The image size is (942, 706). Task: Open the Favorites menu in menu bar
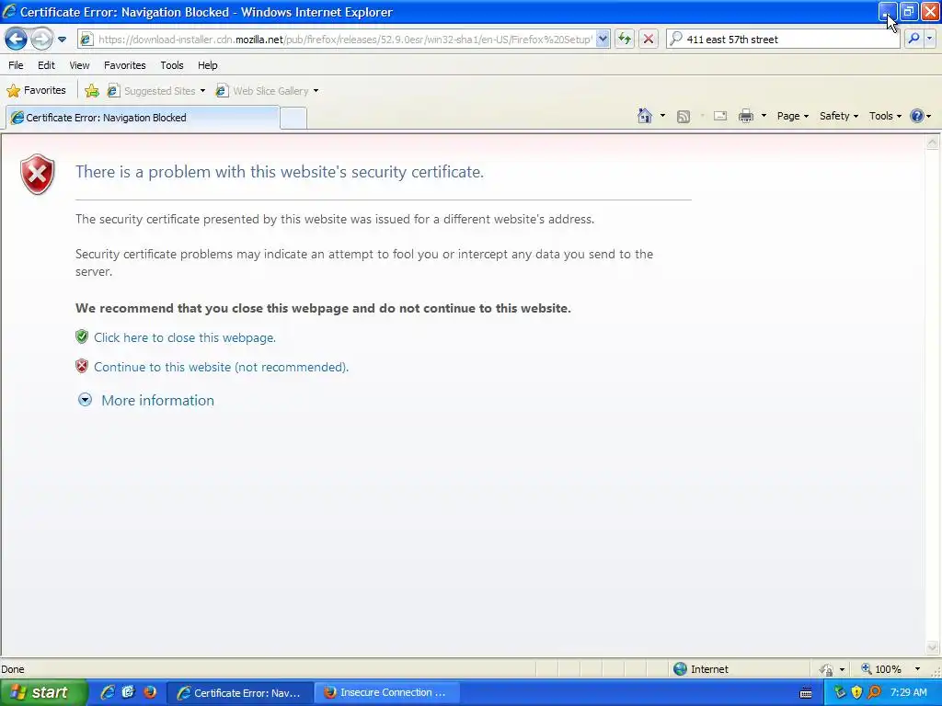click(125, 65)
